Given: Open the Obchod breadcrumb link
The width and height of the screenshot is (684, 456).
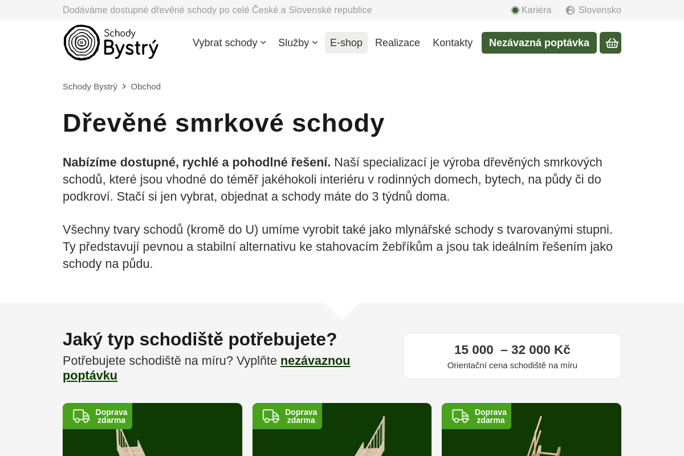Looking at the screenshot, I should [x=146, y=86].
